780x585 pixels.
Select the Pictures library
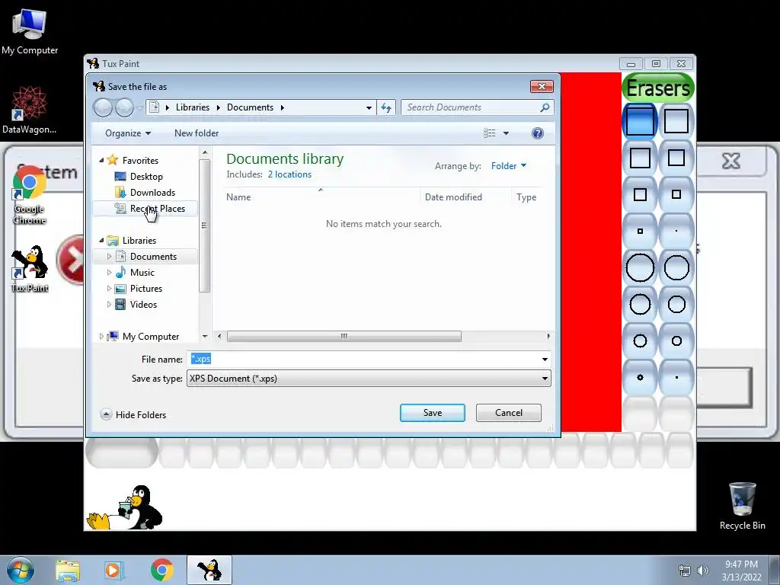click(x=145, y=289)
